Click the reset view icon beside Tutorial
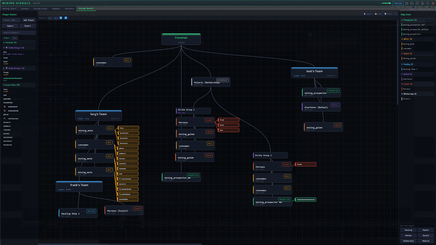The image size is (436, 245). tap(407, 3)
